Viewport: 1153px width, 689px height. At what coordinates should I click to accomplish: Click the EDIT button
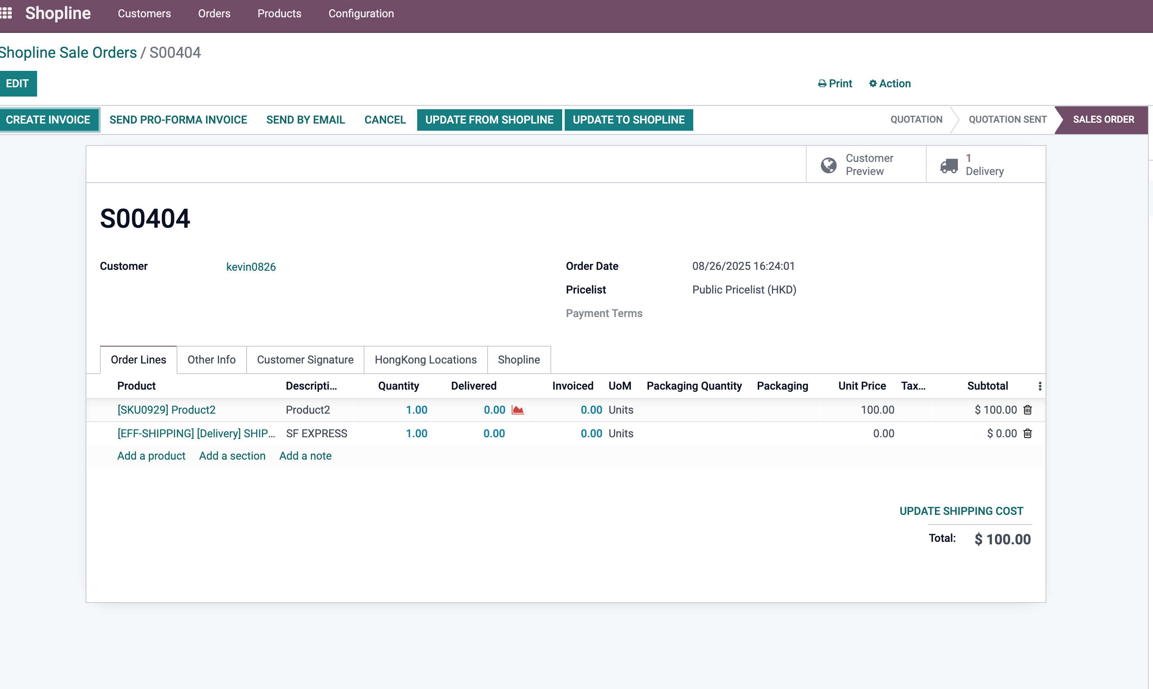pyautogui.click(x=18, y=83)
